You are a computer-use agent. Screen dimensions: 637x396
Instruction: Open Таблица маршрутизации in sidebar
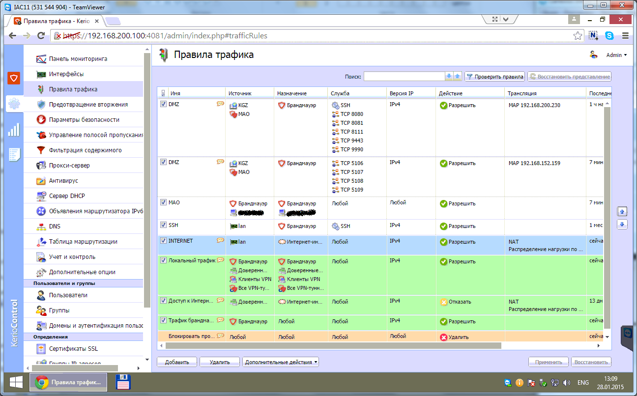83,242
